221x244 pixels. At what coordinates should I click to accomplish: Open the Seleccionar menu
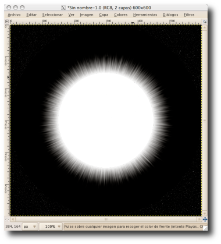[52, 15]
